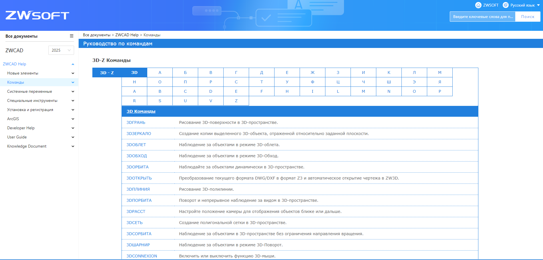Select the letter V tab
Screen dimensions: 543x260
tap(211, 101)
